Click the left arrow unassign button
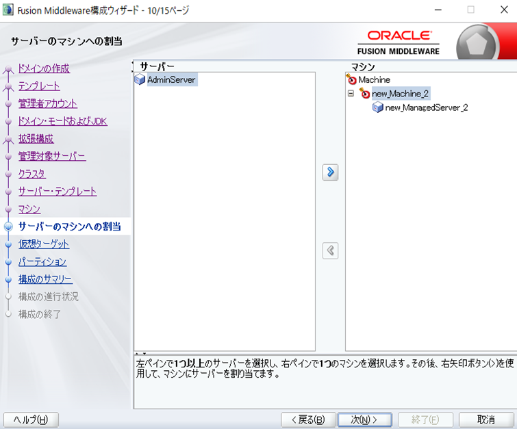Screen dimensions: 517x429 point(331,250)
